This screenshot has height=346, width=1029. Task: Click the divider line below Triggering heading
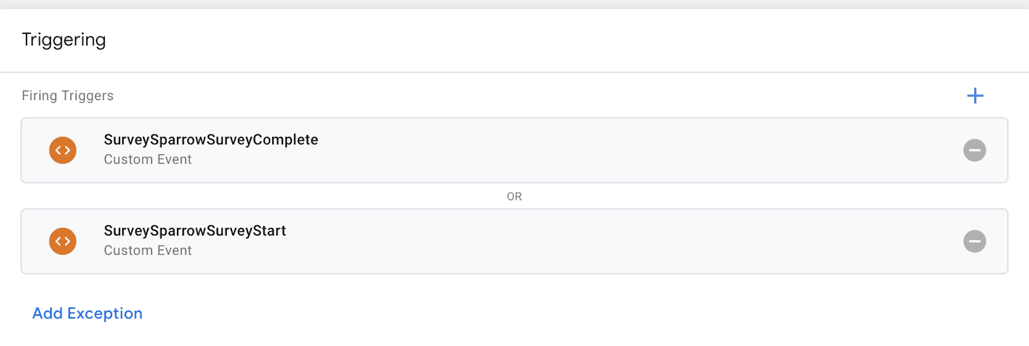click(514, 72)
